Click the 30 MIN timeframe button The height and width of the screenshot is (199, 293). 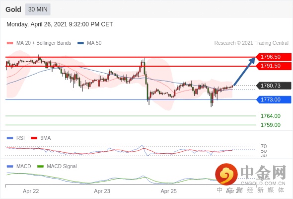coord(38,9)
